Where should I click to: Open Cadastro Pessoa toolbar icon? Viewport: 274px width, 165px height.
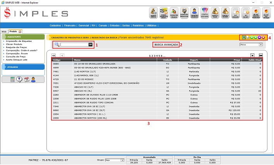(x=174, y=14)
